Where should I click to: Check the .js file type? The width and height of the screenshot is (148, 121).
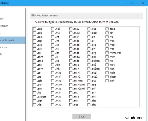[53, 57]
